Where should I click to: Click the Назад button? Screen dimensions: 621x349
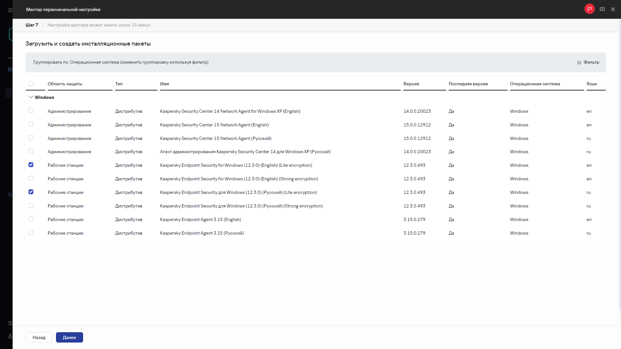39,337
